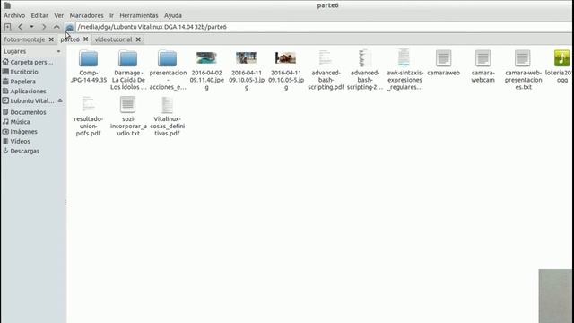Screen dimensions: 574x323
Task: Open the Herramientas menu
Action: (139, 15)
